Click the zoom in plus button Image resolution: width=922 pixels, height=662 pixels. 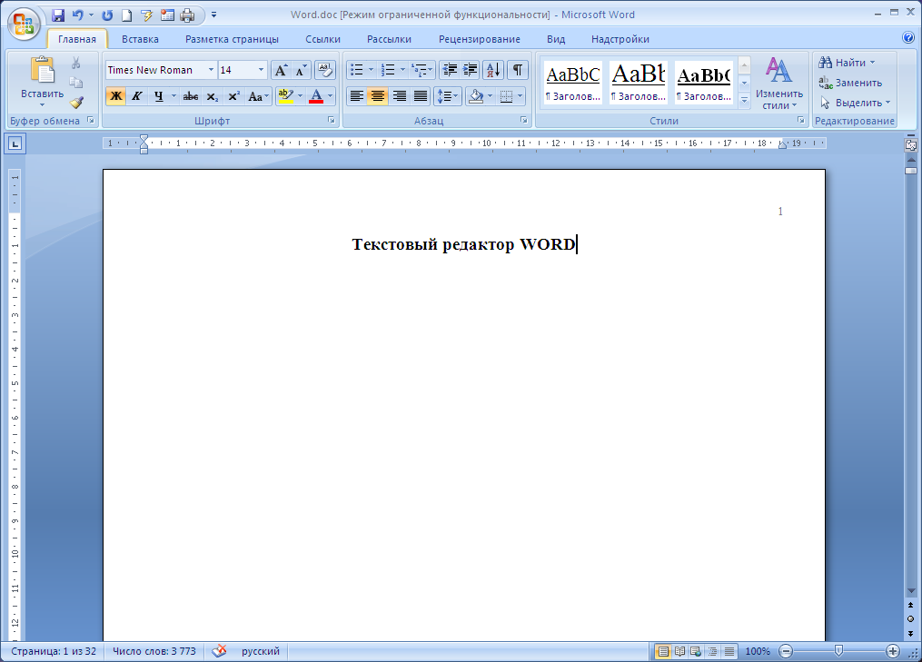click(893, 651)
